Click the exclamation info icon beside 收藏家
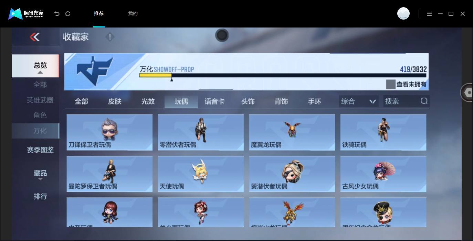Image resolution: width=473 pixels, height=241 pixels. pyautogui.click(x=110, y=37)
